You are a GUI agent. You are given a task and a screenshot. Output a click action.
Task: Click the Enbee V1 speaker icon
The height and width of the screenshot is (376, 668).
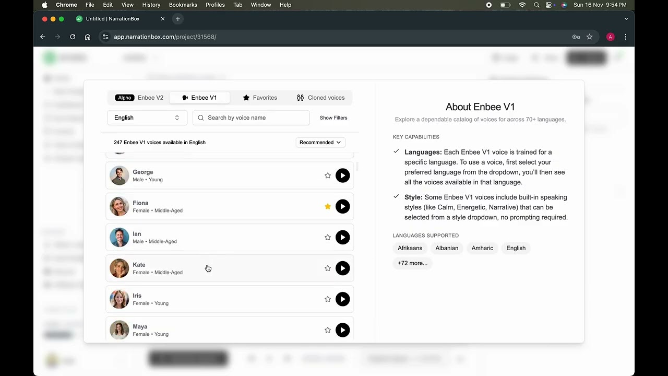tap(185, 98)
